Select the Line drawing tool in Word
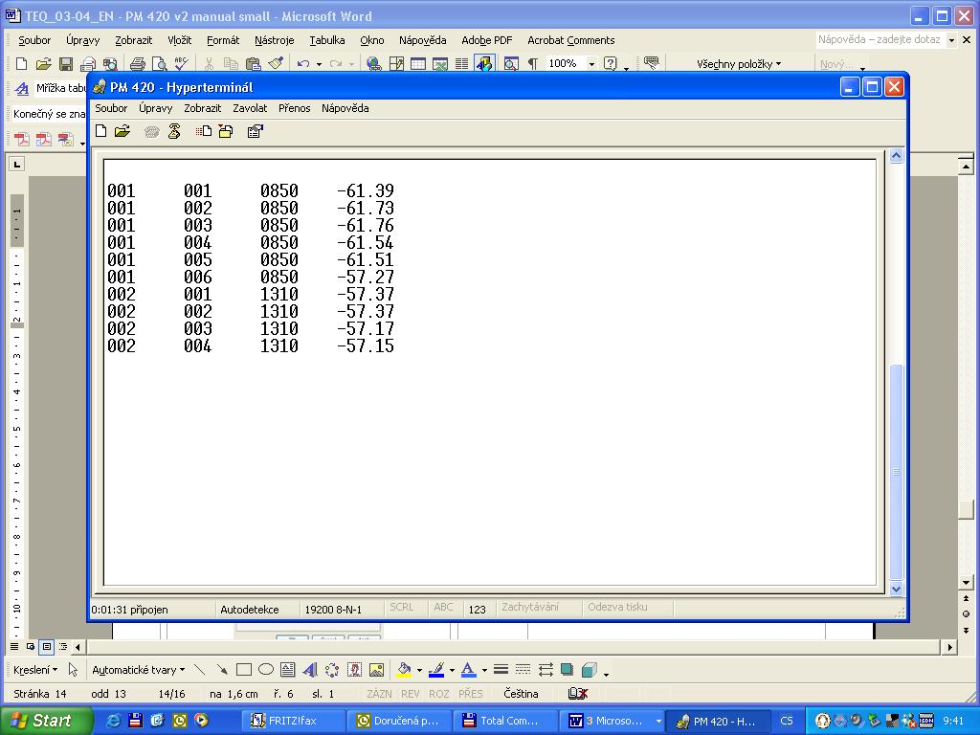 click(200, 670)
